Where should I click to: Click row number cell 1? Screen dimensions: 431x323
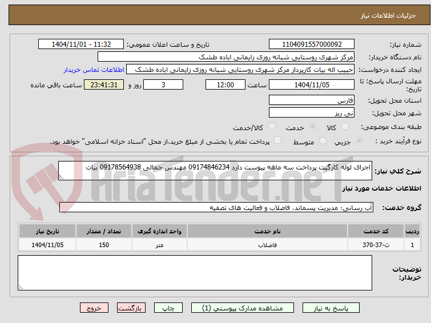tap(412, 245)
